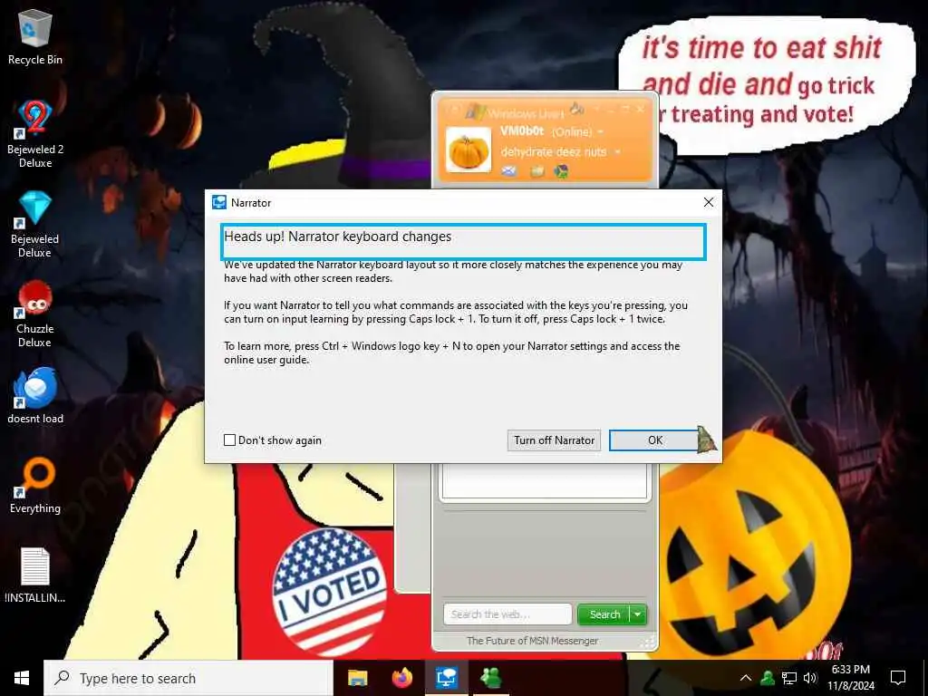This screenshot has width=928, height=696.
Task: Select the Bejeweled Deluxe diamond shortcut
Action: (x=35, y=224)
